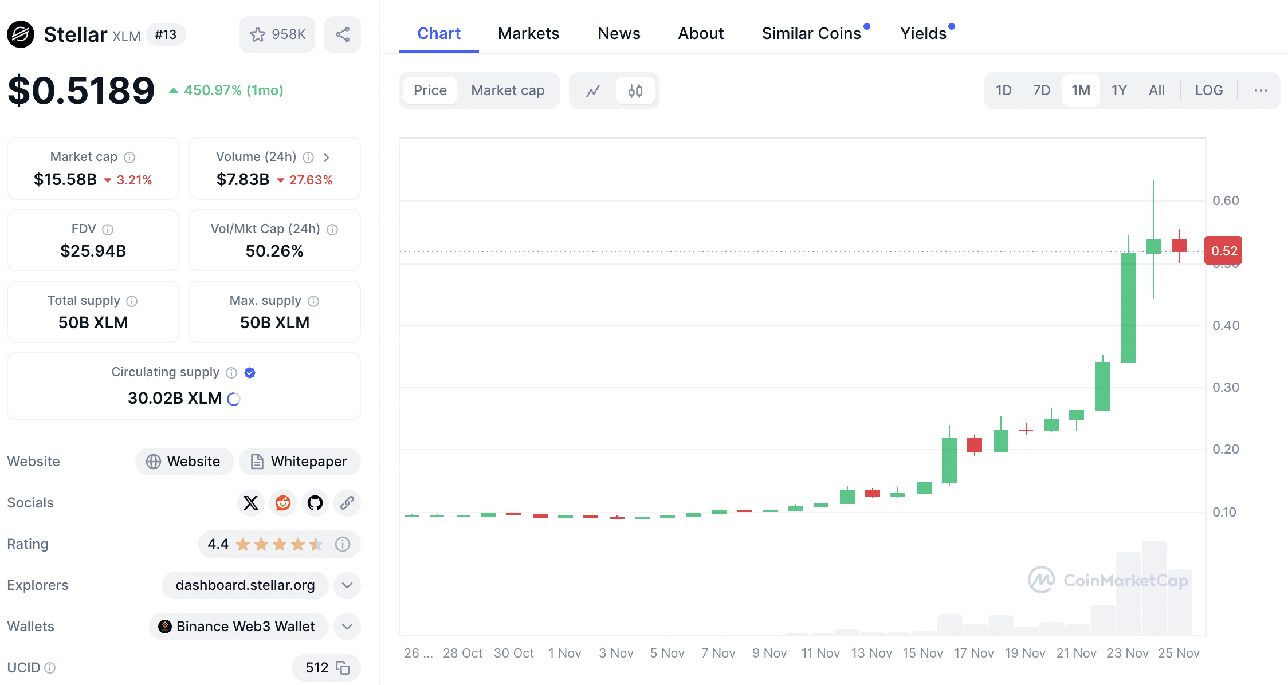Screen dimensions: 1288x685
Task: Open Stellar's Reddit page
Action: [x=283, y=503]
